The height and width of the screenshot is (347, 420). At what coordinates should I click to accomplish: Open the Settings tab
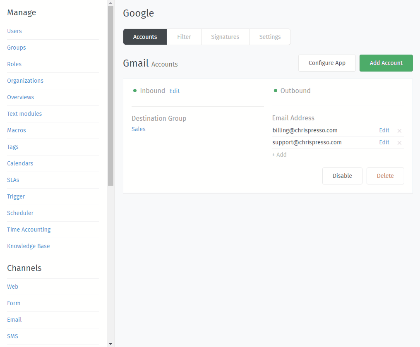tap(270, 37)
